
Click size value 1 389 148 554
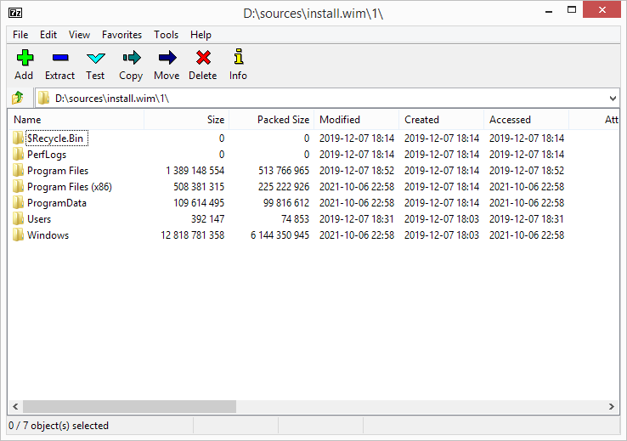(x=195, y=171)
